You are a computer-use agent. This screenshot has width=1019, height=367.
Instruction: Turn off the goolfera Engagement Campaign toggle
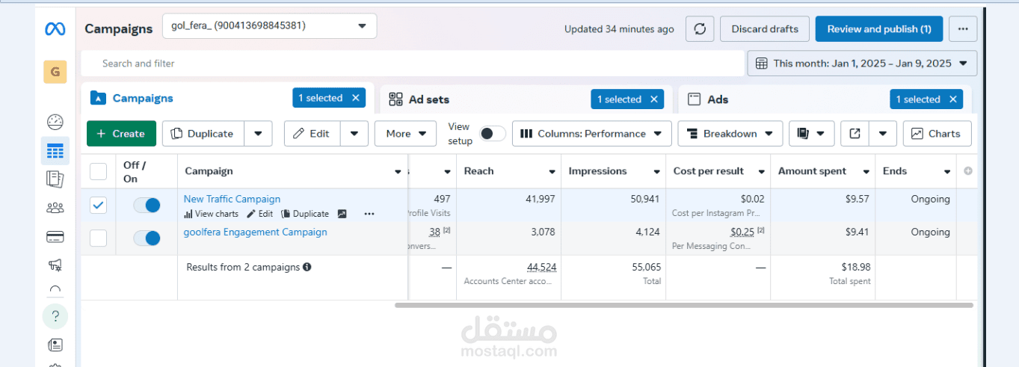tap(147, 238)
